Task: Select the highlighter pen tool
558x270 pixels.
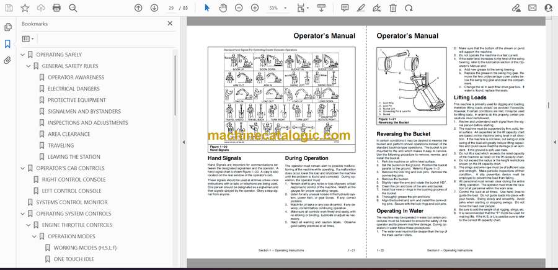Action: (361, 8)
